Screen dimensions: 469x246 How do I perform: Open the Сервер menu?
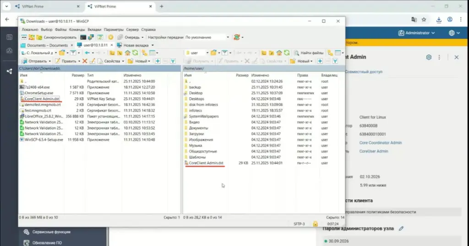[132, 30]
